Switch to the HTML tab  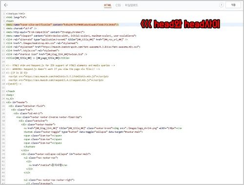(x=108, y=5)
